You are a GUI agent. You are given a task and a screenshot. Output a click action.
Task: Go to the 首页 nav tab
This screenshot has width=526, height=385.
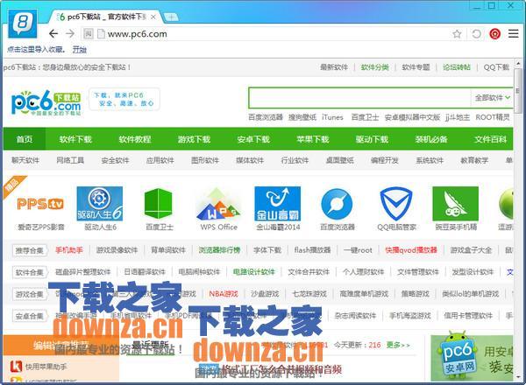tap(25, 139)
